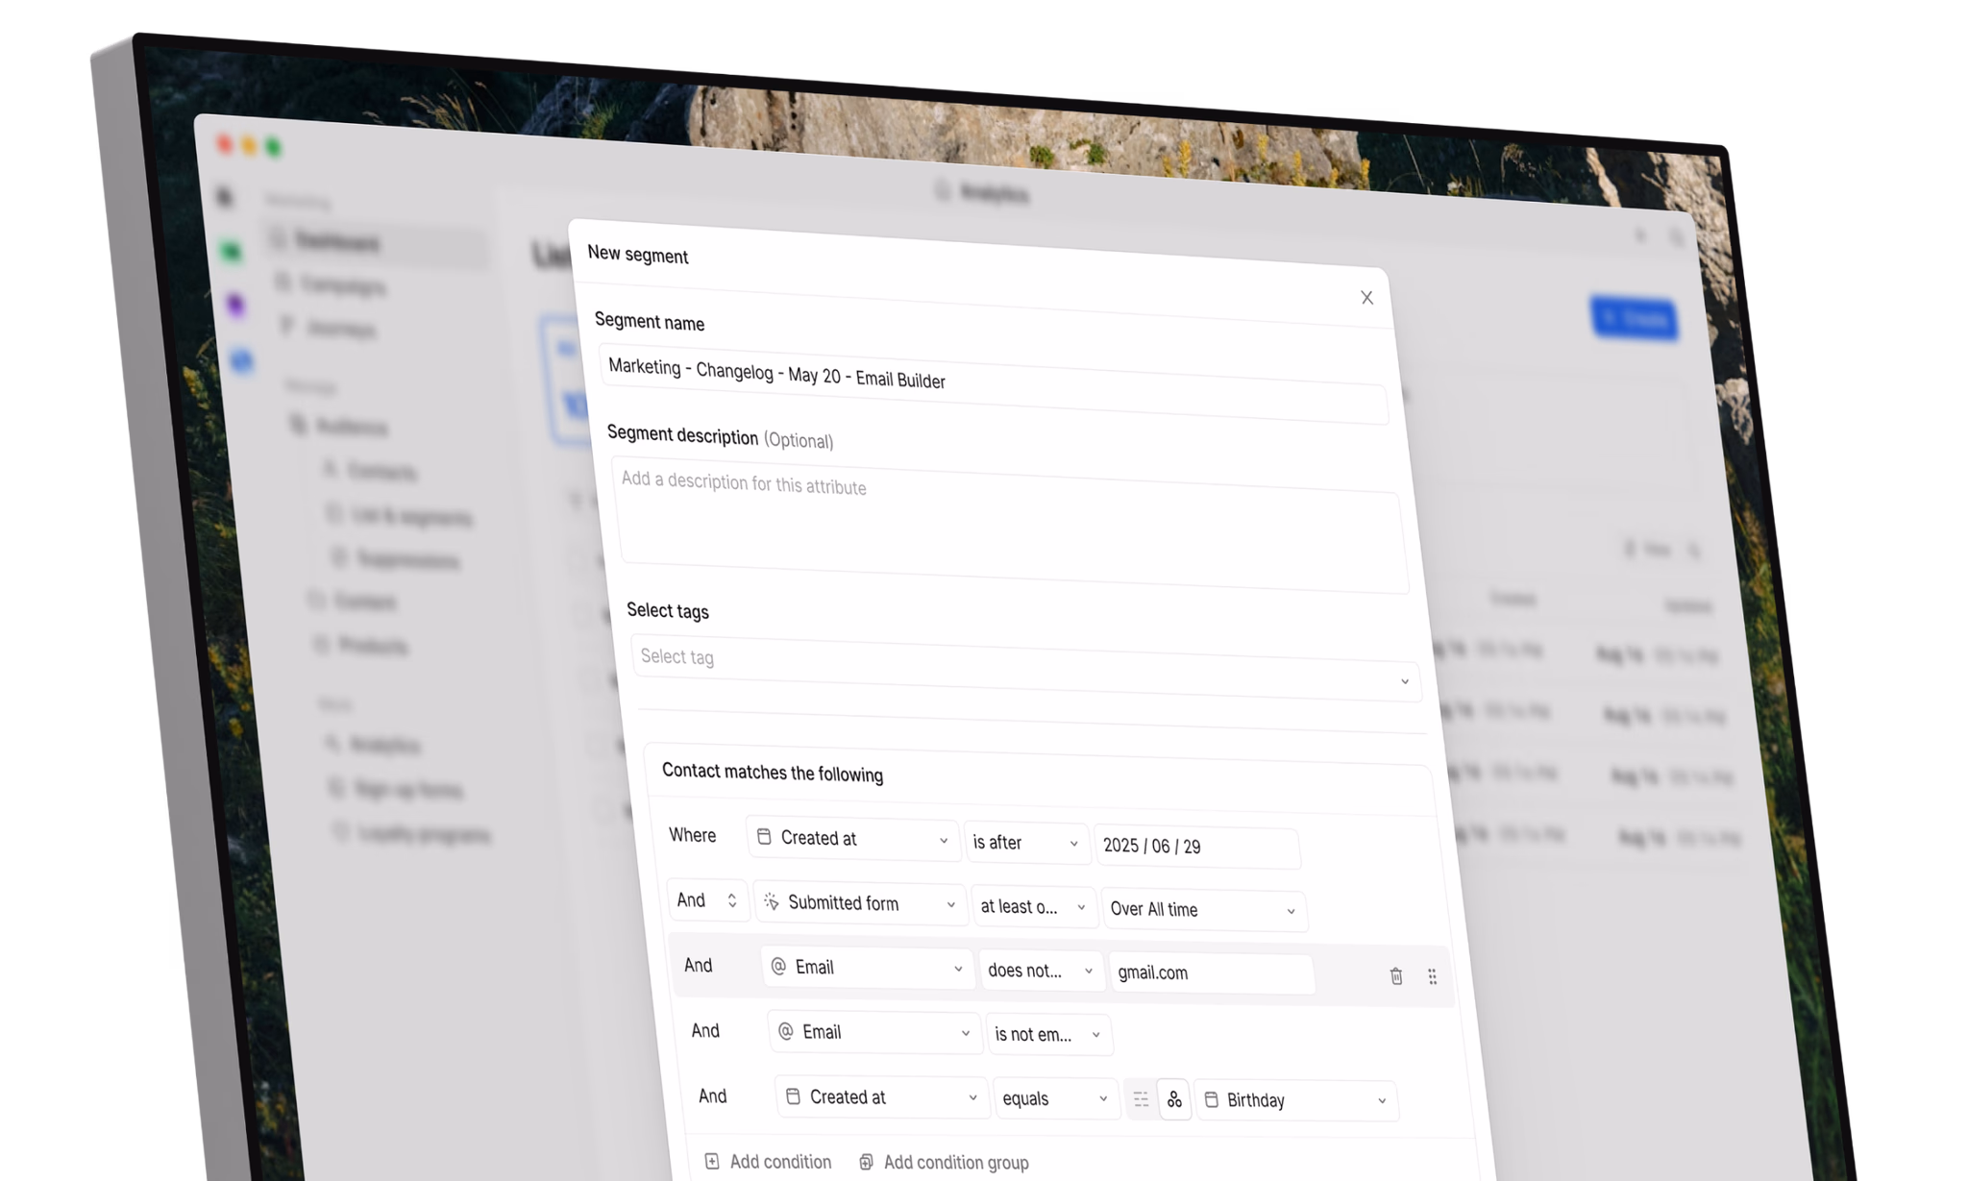This screenshot has width=1968, height=1181.
Task: Select the attribute-compare toggle beside Birthday
Action: pos(1174,1099)
